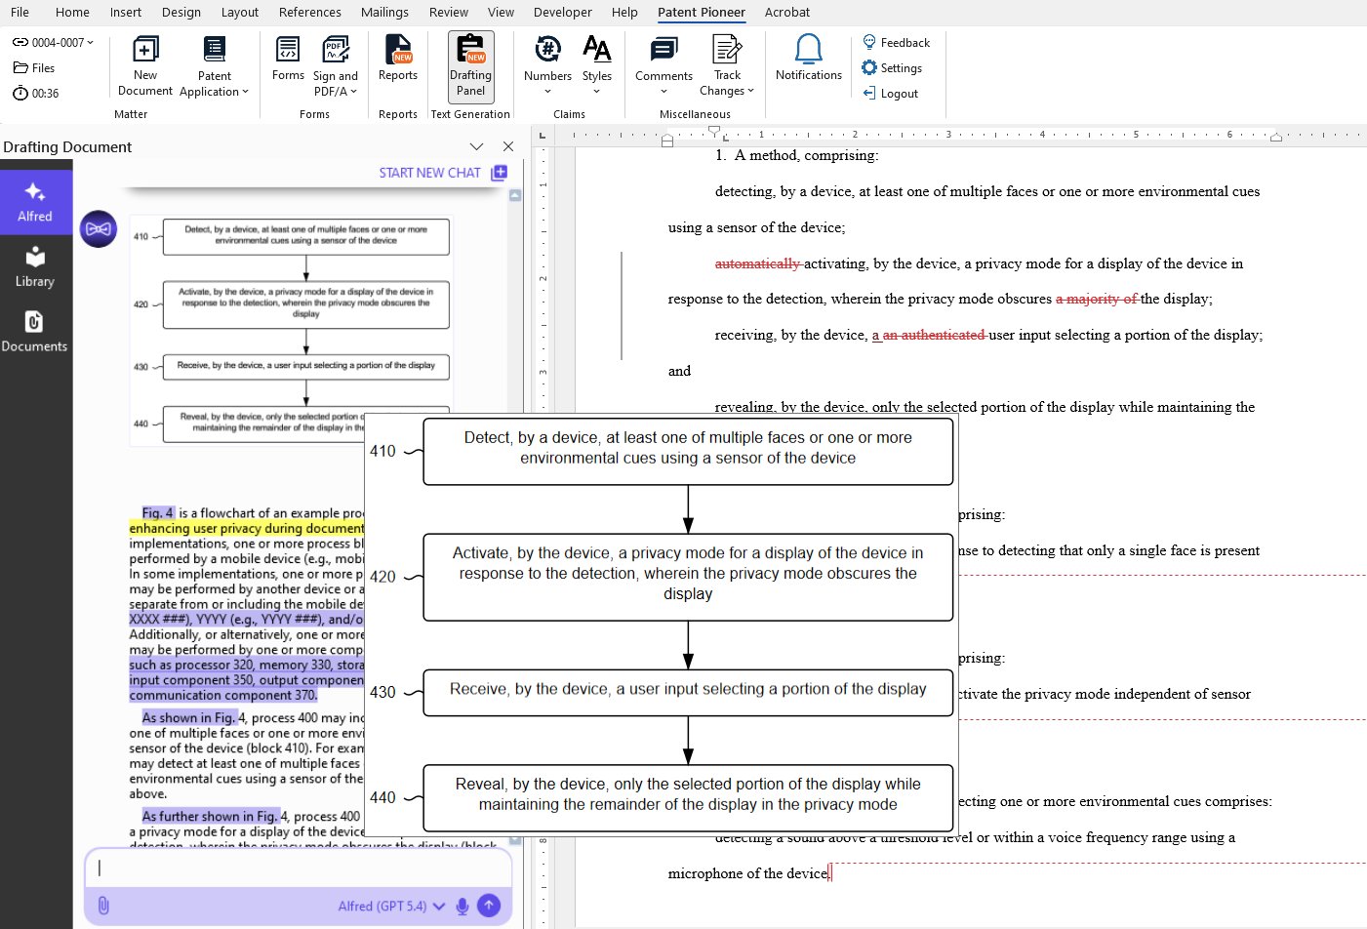Toggle Forms mode in the ribbon
Image resolution: width=1367 pixels, height=929 pixels.
[x=288, y=59]
